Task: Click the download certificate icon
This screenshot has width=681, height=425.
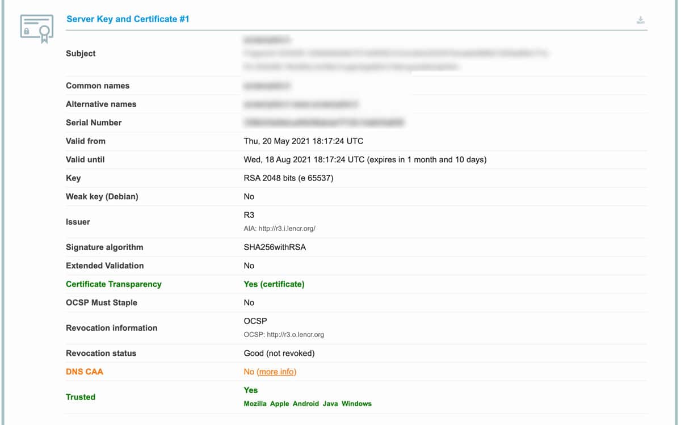Action: pyautogui.click(x=640, y=20)
